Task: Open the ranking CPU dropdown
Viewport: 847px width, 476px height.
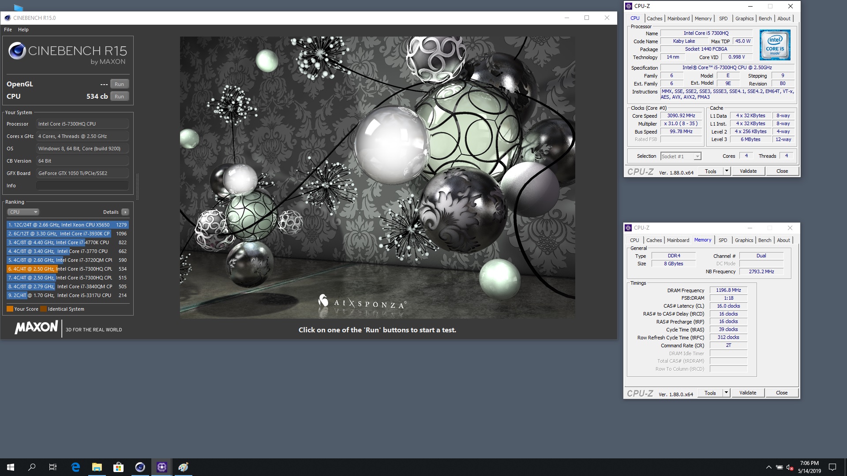Action: 23,212
